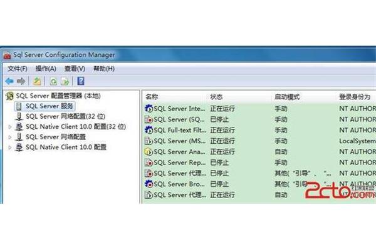The width and height of the screenshot is (376, 250).
Task: Click the Back arrow toolbar icon
Action: (9, 81)
